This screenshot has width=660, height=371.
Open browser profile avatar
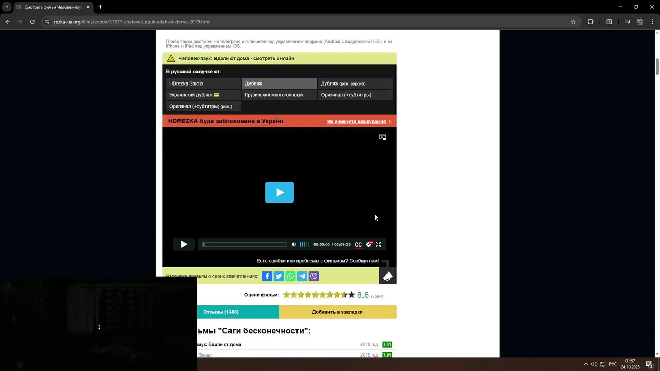640,22
